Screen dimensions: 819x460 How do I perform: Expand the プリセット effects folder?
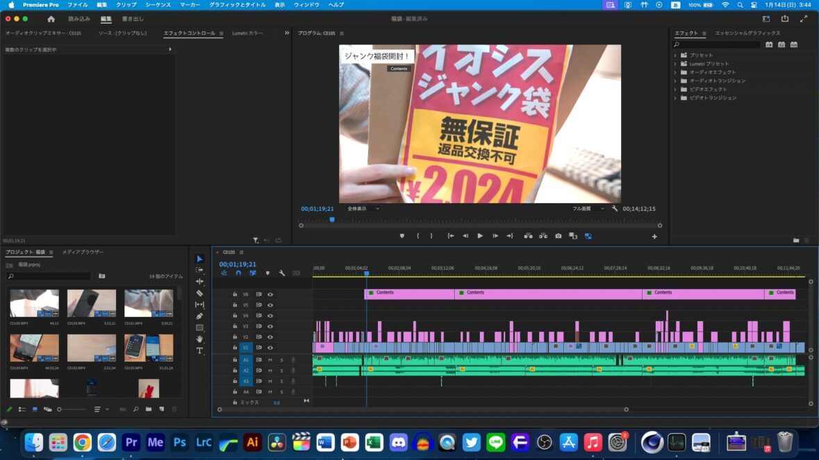click(x=675, y=56)
